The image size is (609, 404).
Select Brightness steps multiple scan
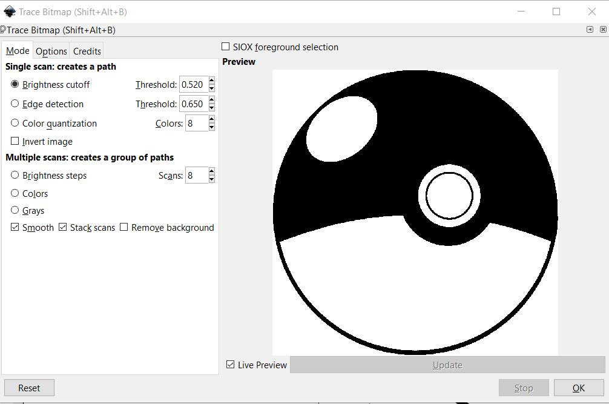tap(15, 175)
